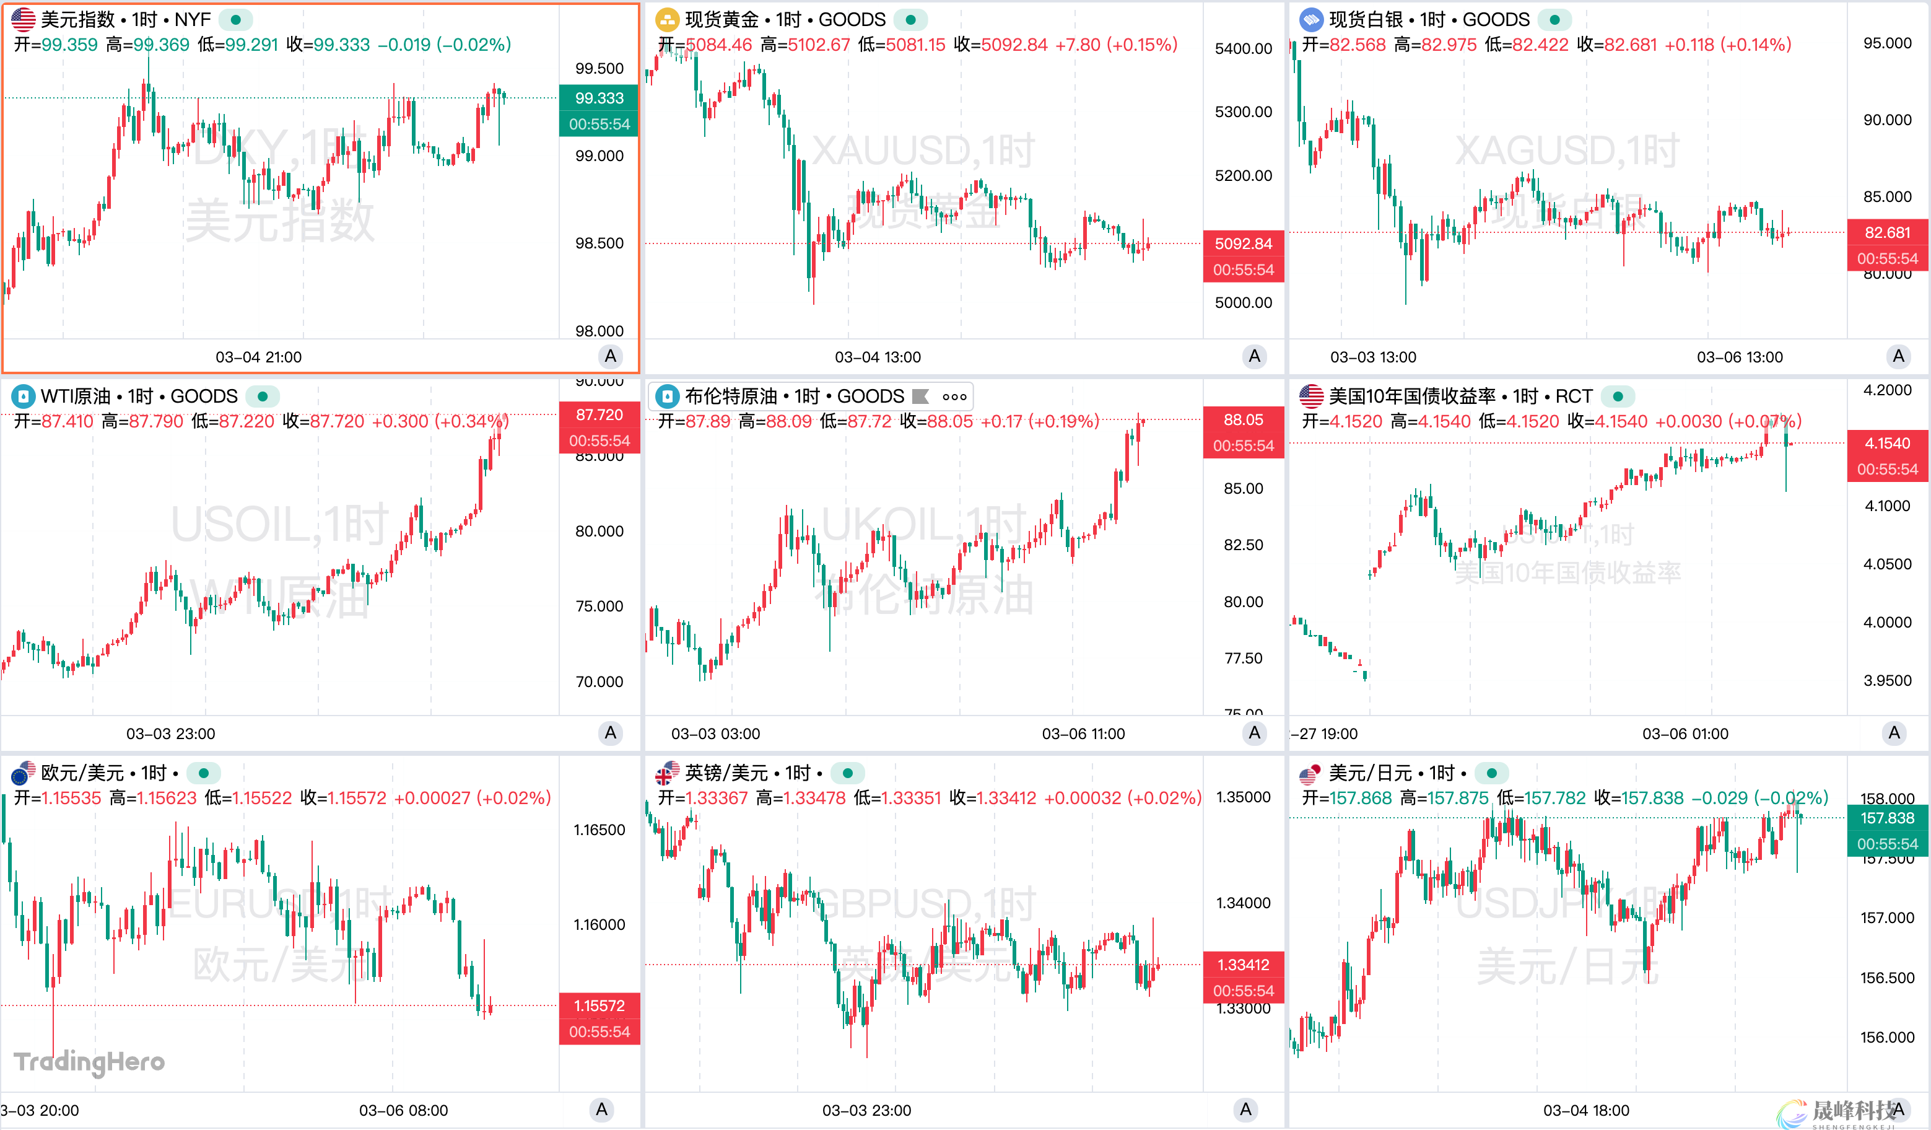The width and height of the screenshot is (1931, 1130).
Task: Click the 5300.00 level on gold price scale
Action: [1243, 112]
